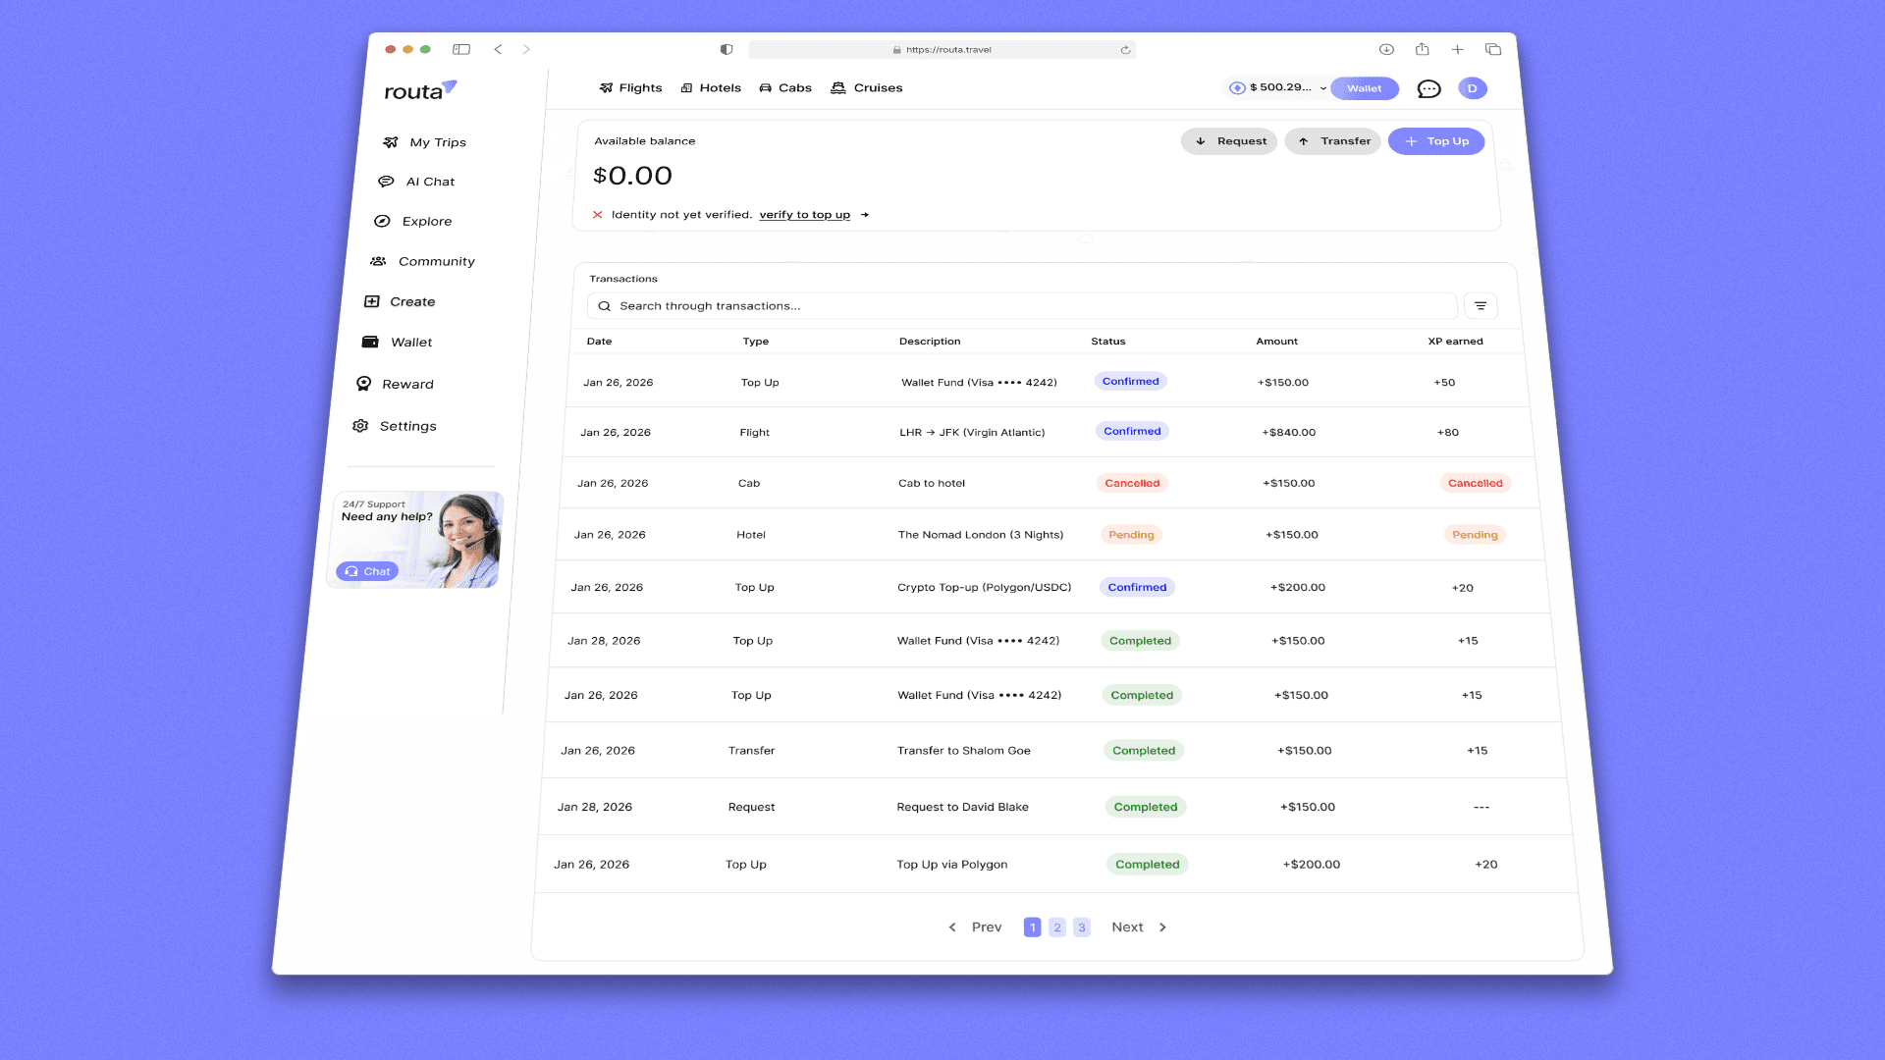The image size is (1885, 1060).
Task: Click the search magnifier icon in transactions
Action: (x=604, y=306)
